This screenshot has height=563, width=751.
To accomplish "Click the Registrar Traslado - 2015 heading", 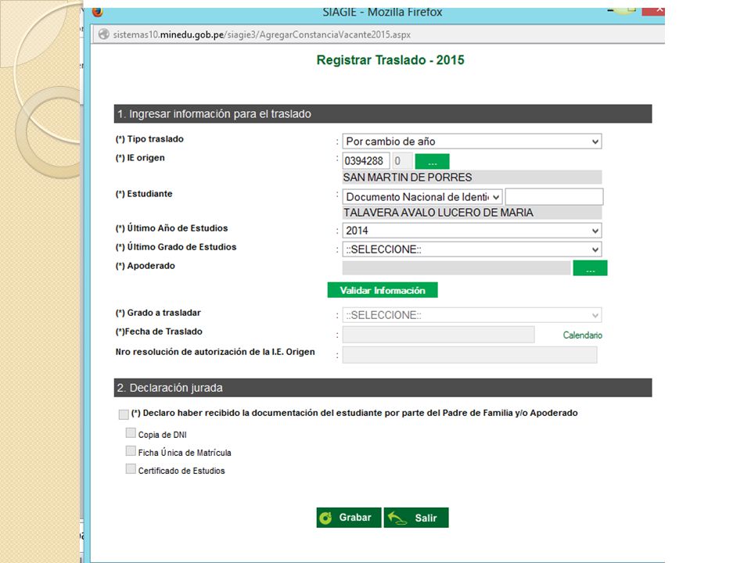I will point(390,60).
